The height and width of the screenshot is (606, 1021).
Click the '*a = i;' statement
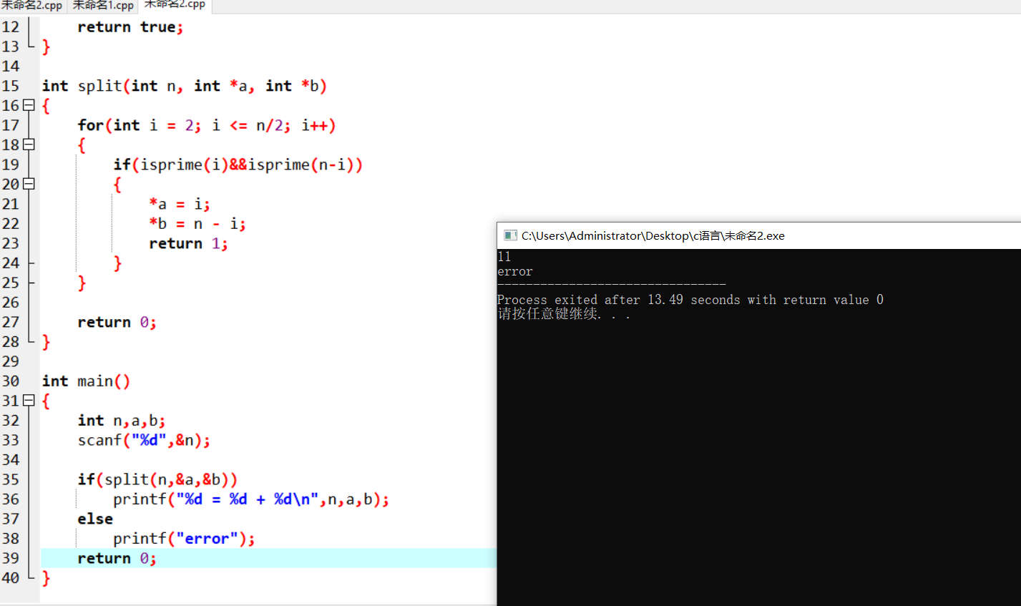point(180,204)
